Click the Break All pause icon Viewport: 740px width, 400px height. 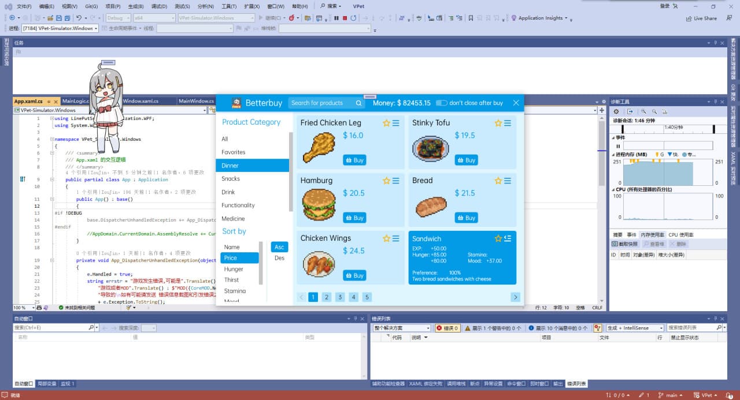337,18
